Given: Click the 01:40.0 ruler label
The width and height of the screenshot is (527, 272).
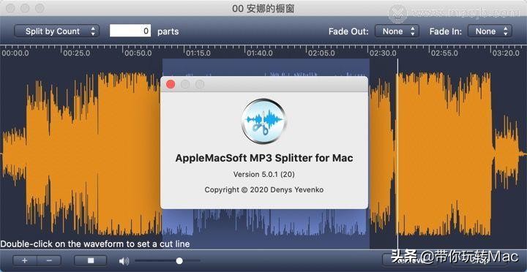Looking at the screenshot, I should (x=260, y=53).
